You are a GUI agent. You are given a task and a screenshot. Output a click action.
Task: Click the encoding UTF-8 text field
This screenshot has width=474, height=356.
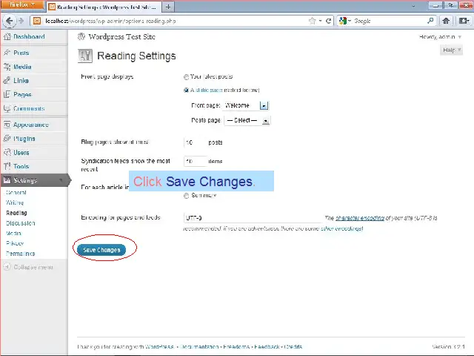[253, 217]
